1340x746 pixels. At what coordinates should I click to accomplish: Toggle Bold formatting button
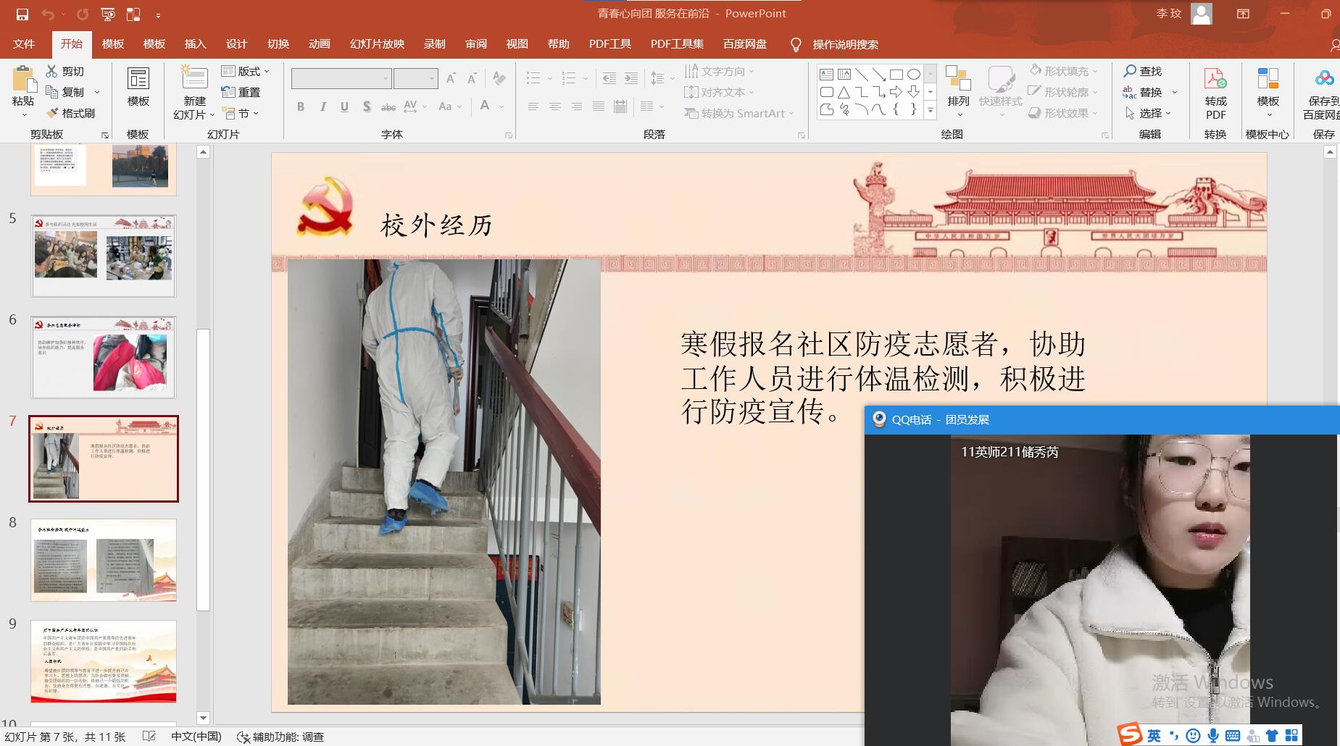click(301, 106)
